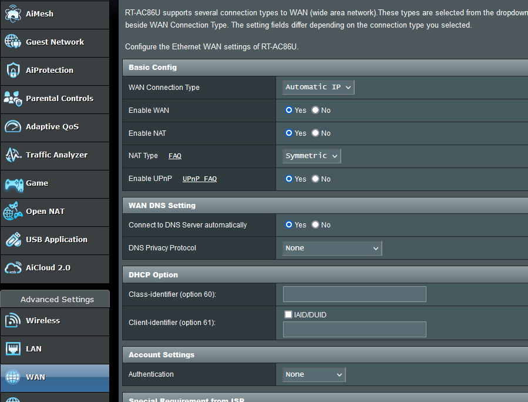
Task: Click the Game controller icon
Action: pyautogui.click(x=14, y=185)
